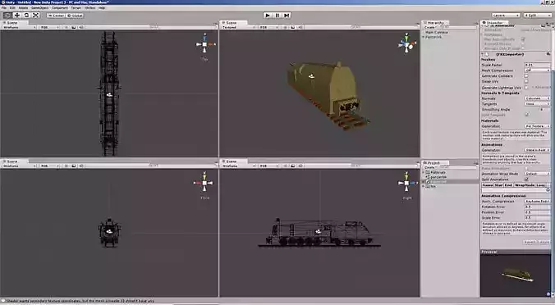Screen dimensions: 555x305
Task: Expand the Materials folder in Project
Action: point(424,172)
